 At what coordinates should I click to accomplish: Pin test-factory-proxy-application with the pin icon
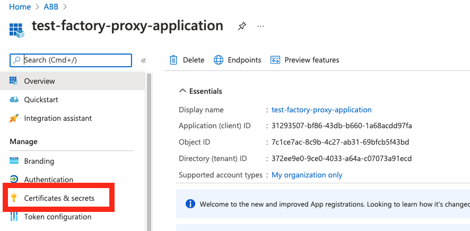[x=241, y=26]
